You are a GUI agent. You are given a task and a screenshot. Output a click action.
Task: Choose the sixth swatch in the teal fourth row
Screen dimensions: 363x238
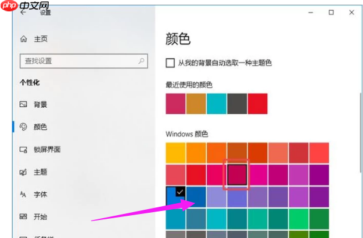coord(278,219)
